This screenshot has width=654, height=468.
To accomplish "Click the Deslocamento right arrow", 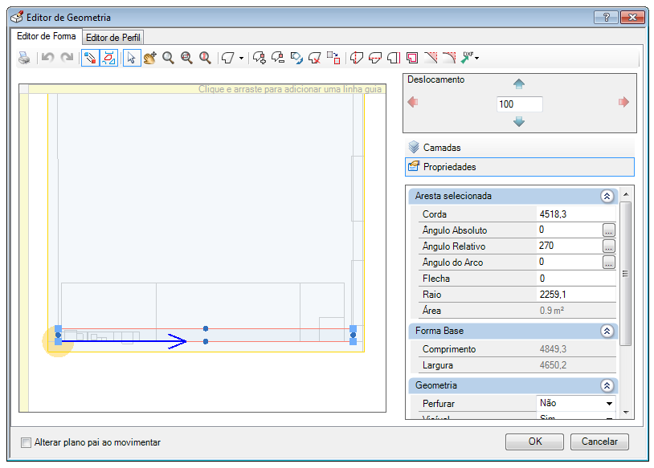I will [x=623, y=102].
